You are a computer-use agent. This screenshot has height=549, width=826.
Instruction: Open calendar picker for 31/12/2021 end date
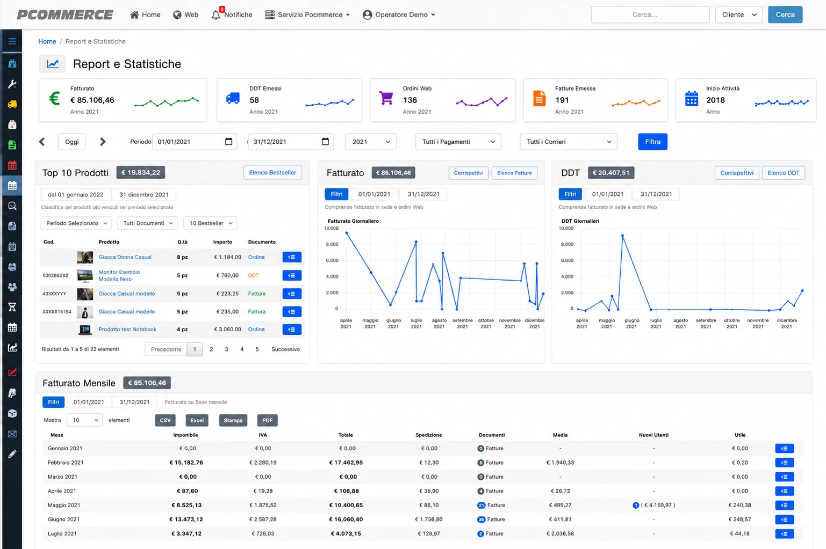325,142
